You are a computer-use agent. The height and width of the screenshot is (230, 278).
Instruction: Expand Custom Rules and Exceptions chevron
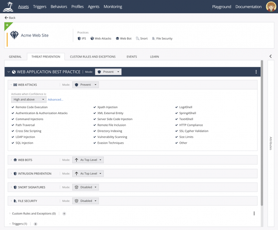[10, 214]
